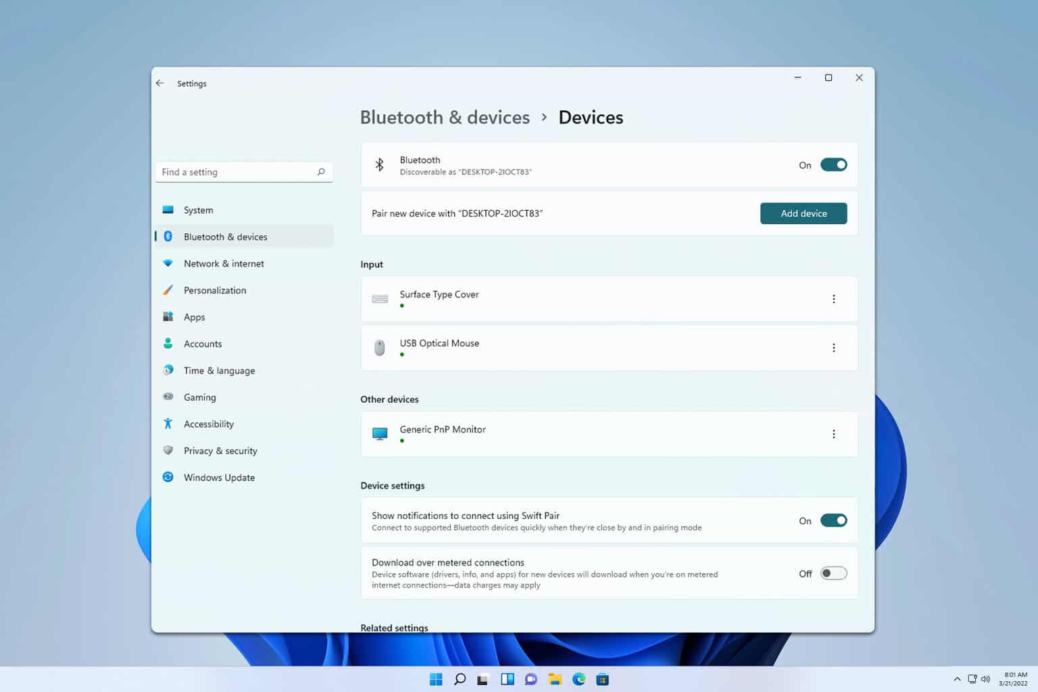
Task: Disable Swift Pair notifications toggle
Action: (833, 520)
